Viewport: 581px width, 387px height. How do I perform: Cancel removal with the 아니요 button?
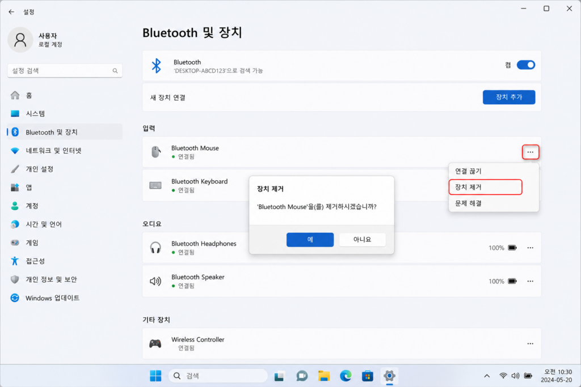point(362,239)
